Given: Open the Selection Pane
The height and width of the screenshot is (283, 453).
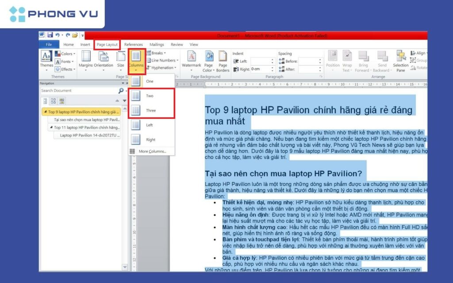Looking at the screenshot, I should click(x=401, y=60).
